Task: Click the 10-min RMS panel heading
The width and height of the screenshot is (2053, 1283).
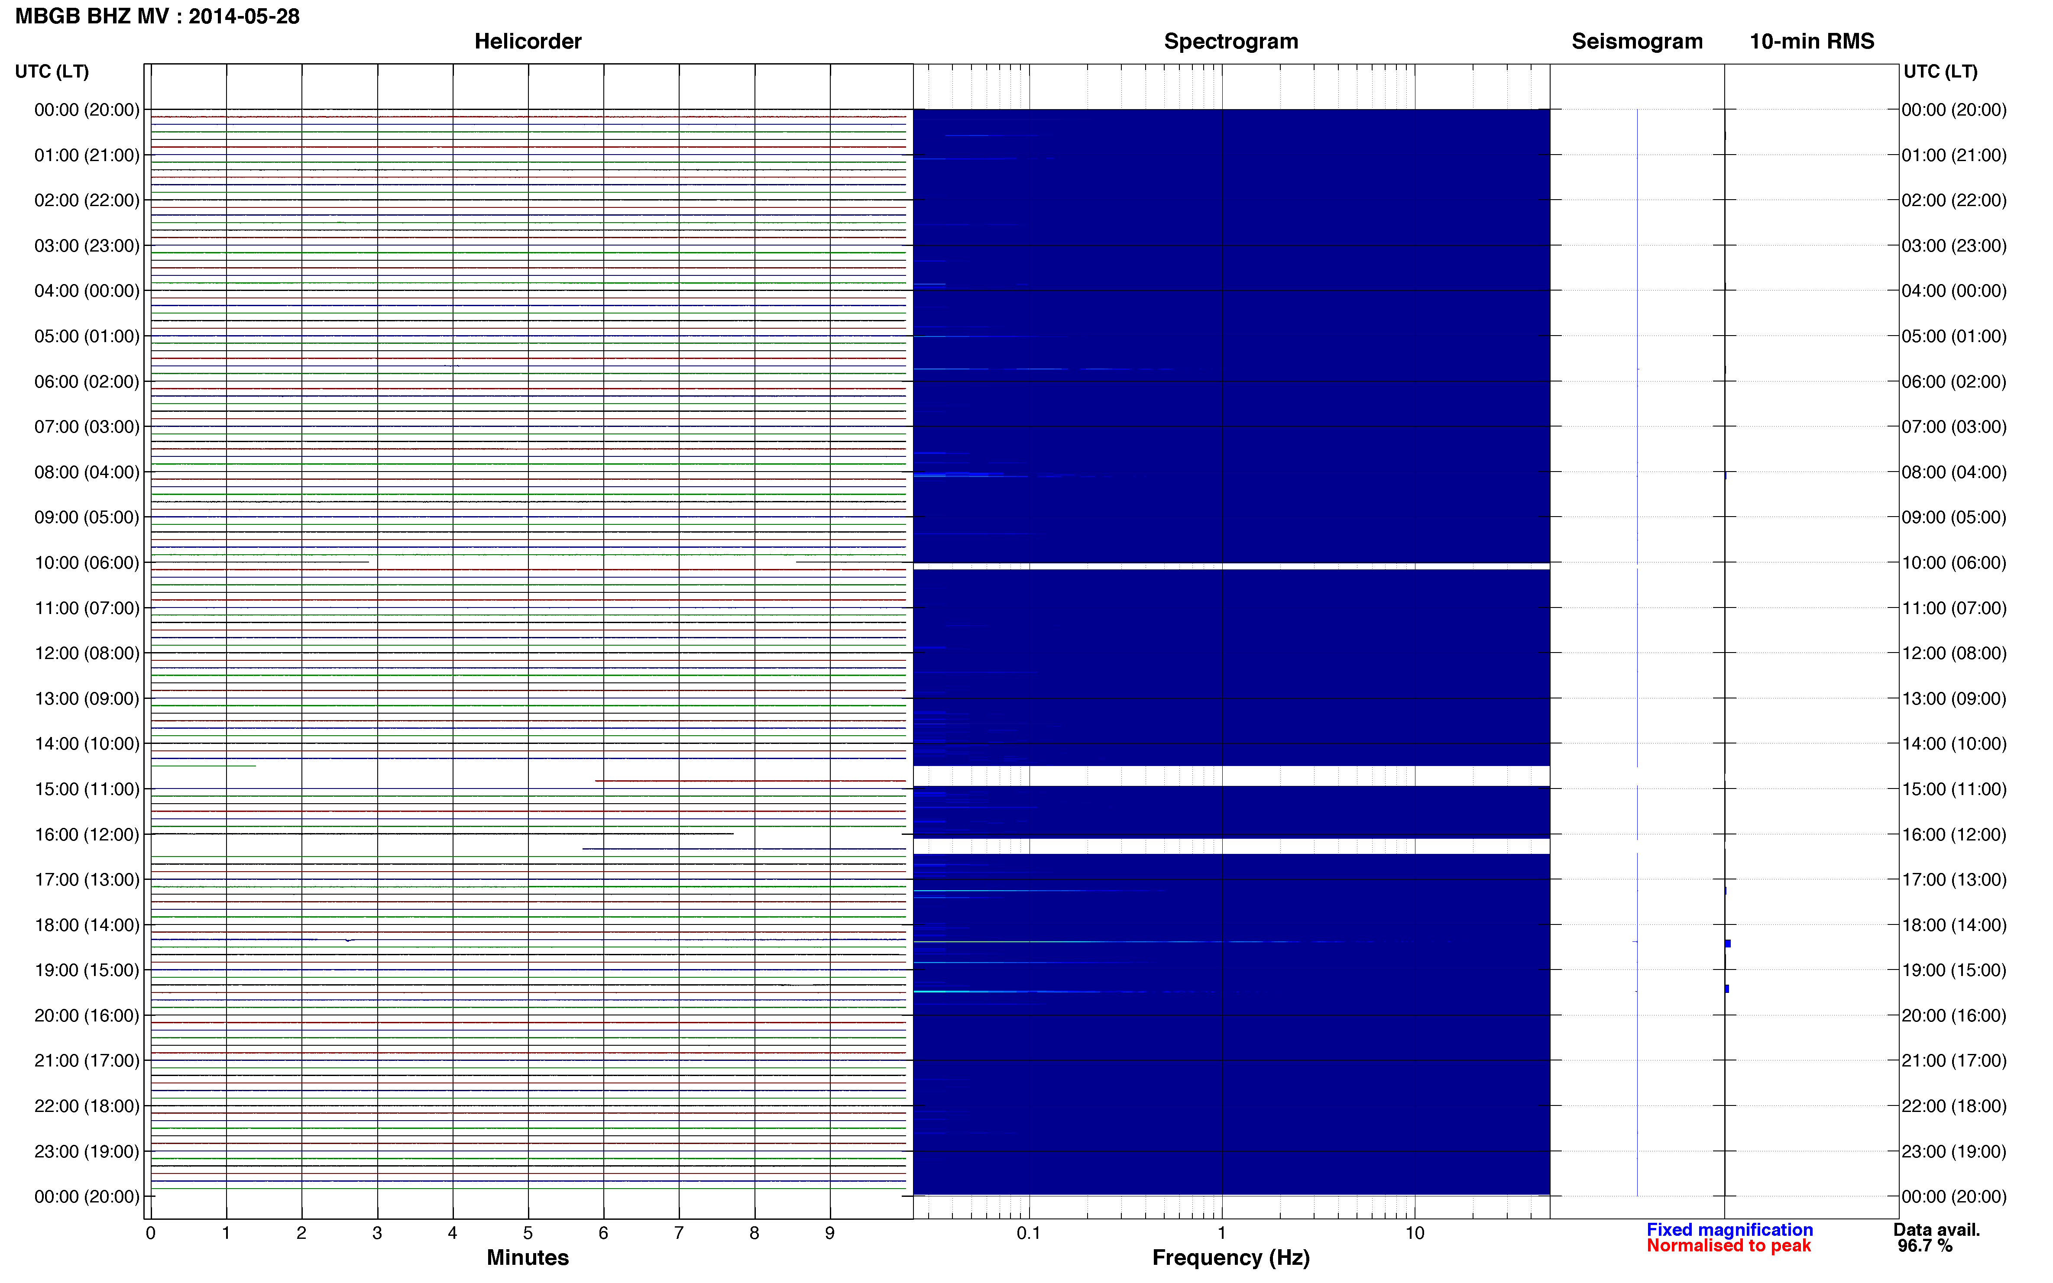Action: point(1811,42)
